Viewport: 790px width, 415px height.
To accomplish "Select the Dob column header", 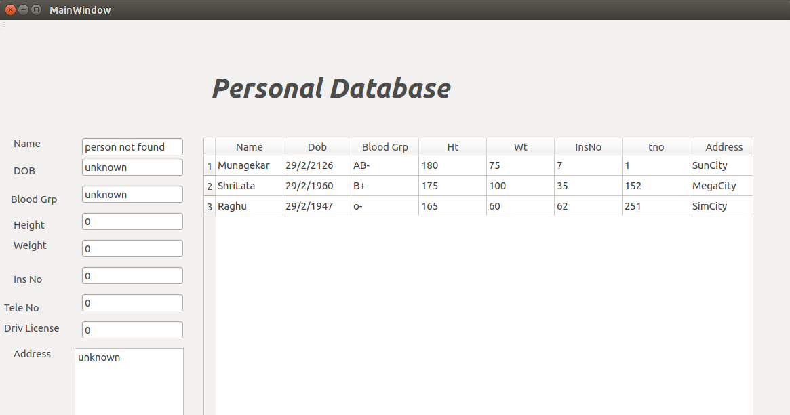I will click(x=317, y=146).
